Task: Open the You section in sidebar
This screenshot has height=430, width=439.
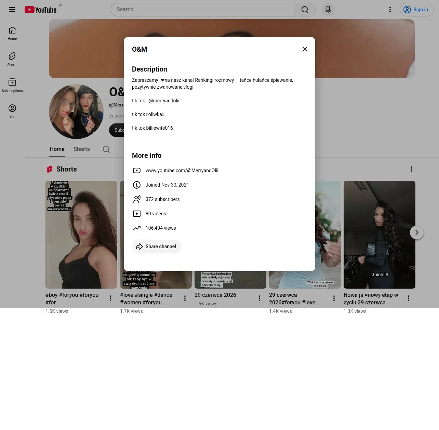Action: (12, 111)
